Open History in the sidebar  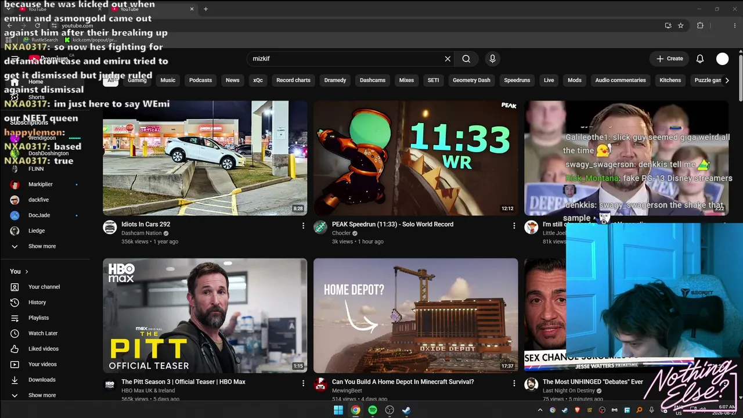point(37,302)
